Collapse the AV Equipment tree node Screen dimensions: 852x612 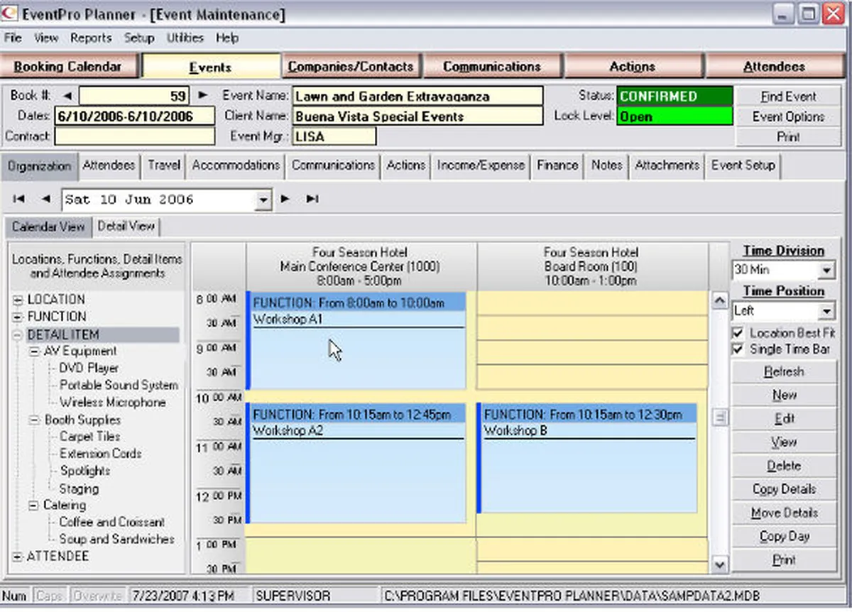(34, 351)
